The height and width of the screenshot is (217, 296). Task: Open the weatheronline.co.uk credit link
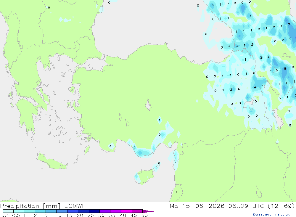[x=271, y=214]
